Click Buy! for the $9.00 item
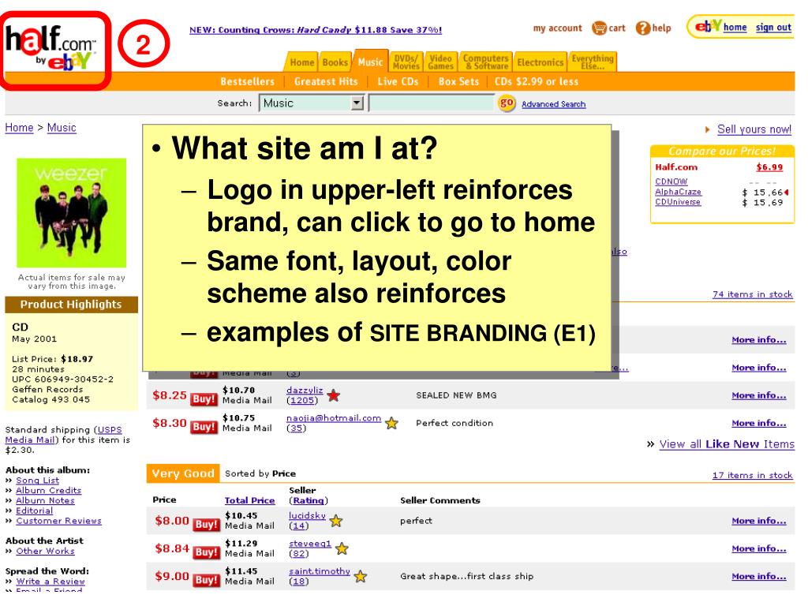This screenshot has height=606, width=808. click(x=206, y=580)
